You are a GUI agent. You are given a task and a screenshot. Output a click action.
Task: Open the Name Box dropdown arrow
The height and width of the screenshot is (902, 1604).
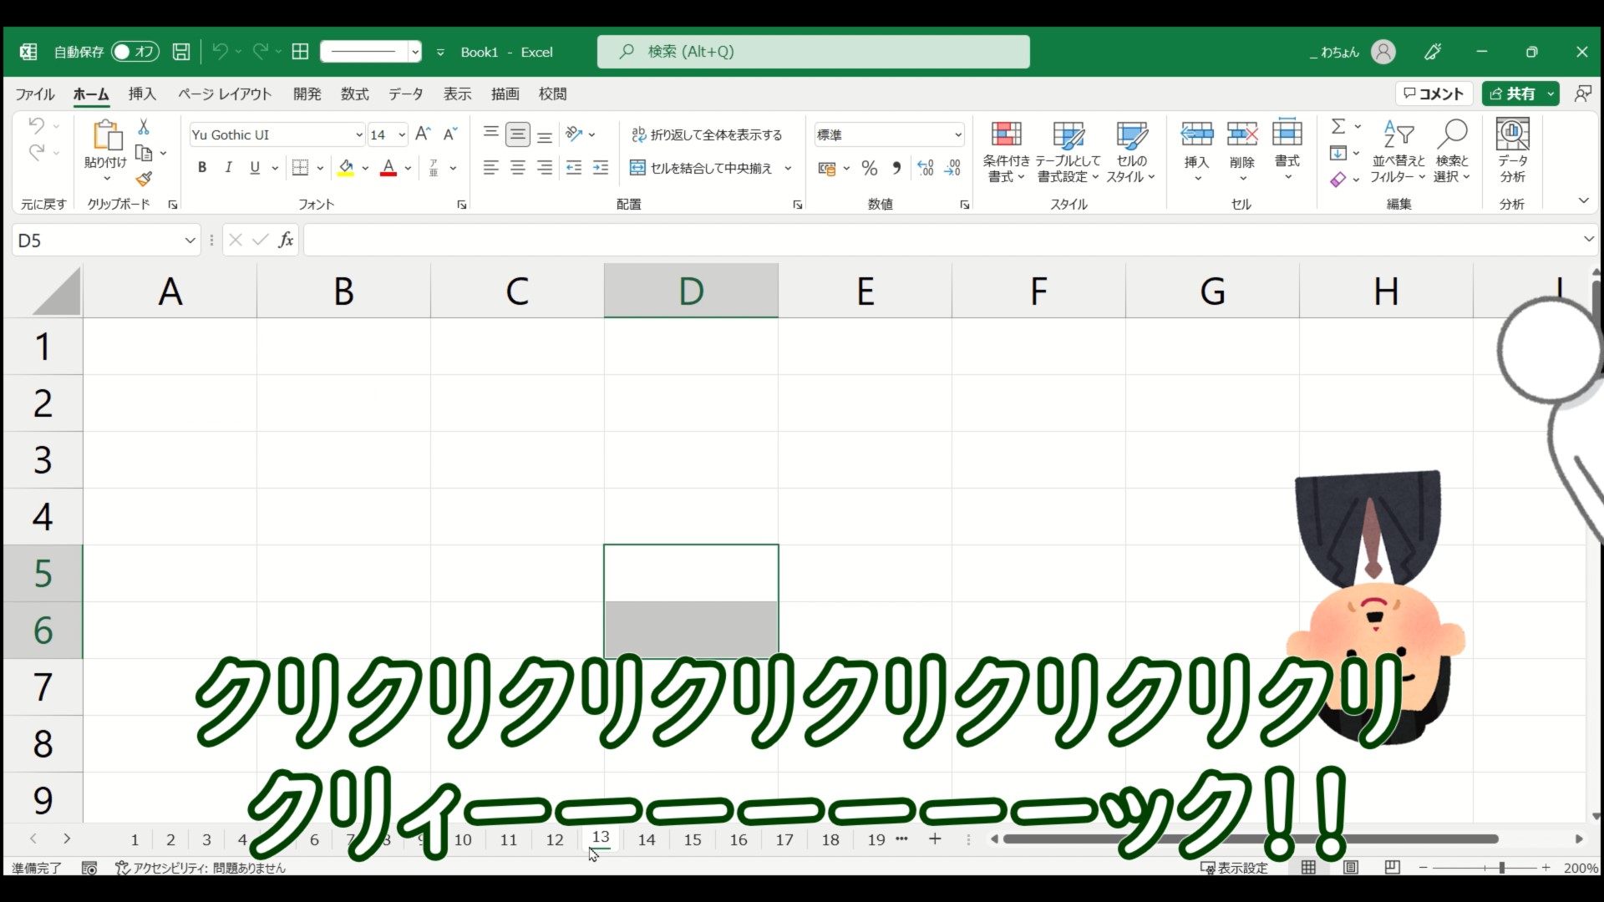point(190,241)
